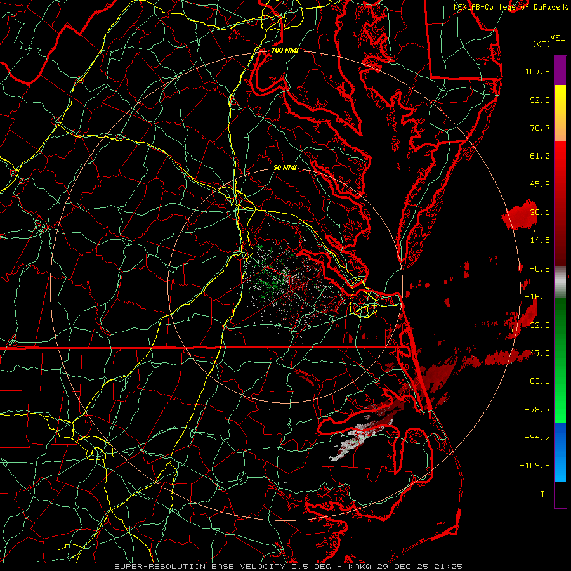Click the 14.5 legend value
The image size is (571, 571).
point(540,240)
